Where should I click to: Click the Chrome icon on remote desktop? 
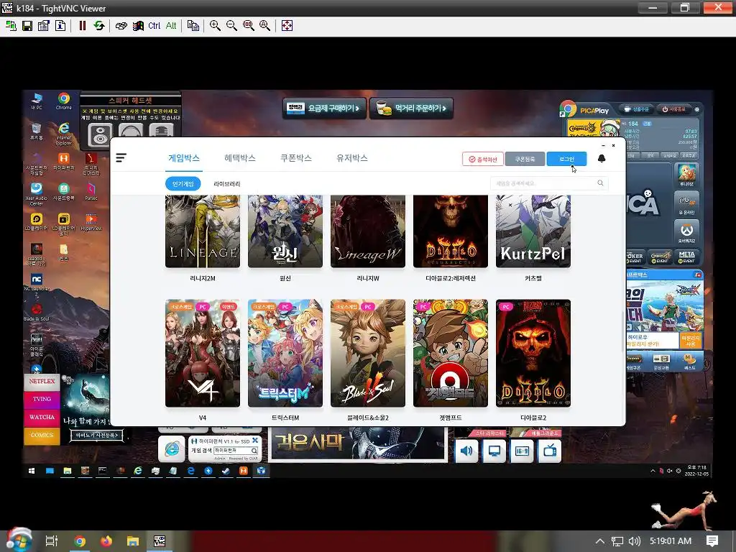(64, 101)
